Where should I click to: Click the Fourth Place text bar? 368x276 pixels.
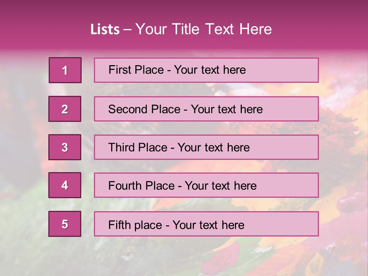point(206,185)
